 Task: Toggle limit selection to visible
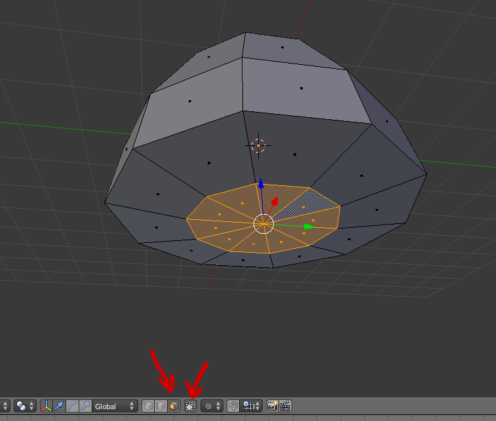[191, 406]
